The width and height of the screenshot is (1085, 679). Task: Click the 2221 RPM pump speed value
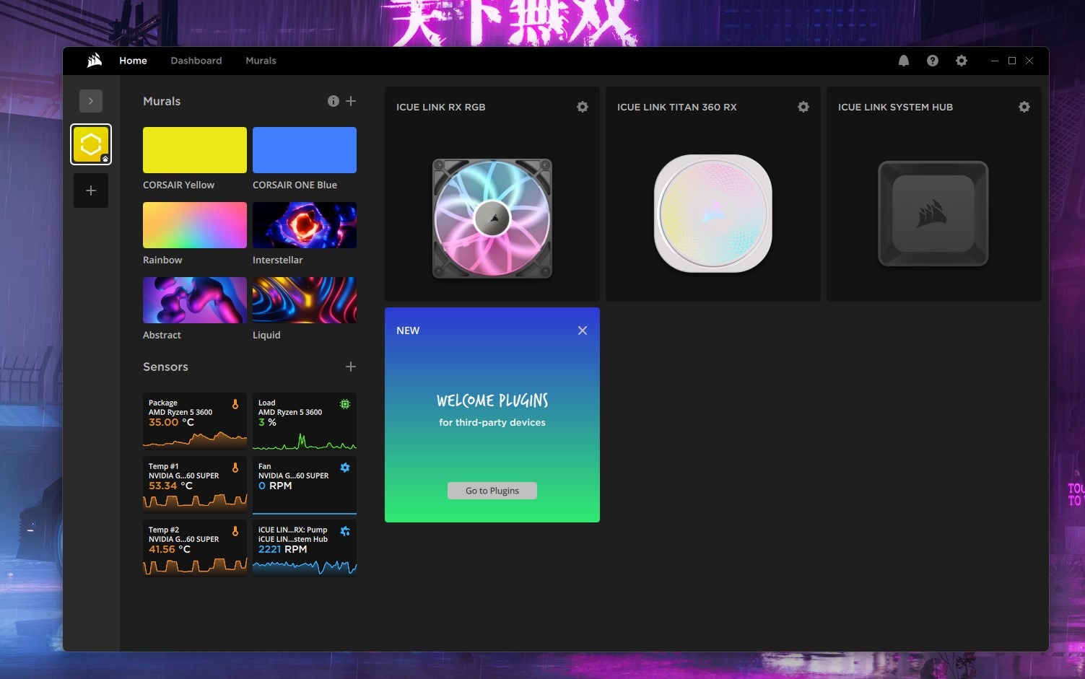283,549
